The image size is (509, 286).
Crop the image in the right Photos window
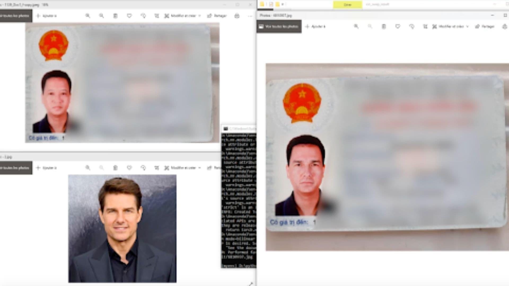click(425, 26)
